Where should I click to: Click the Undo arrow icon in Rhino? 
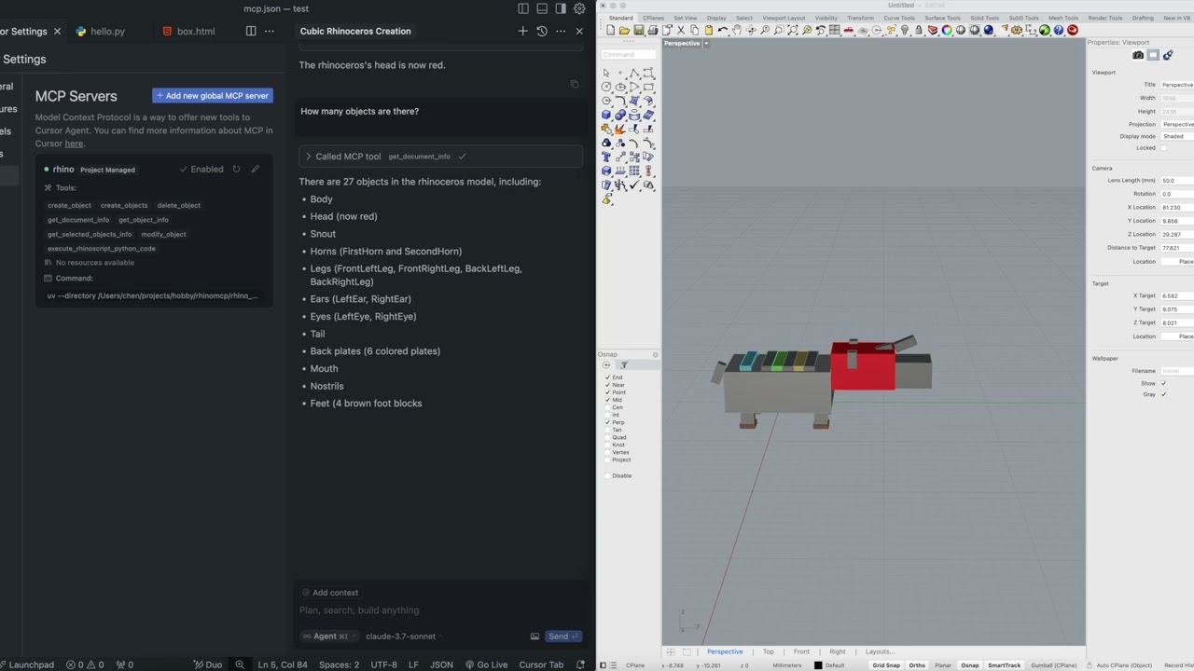point(723,31)
